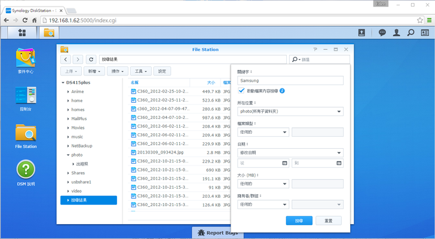Click the 重置 (Reset) button
Screen dimensions: 435x239
328,220
